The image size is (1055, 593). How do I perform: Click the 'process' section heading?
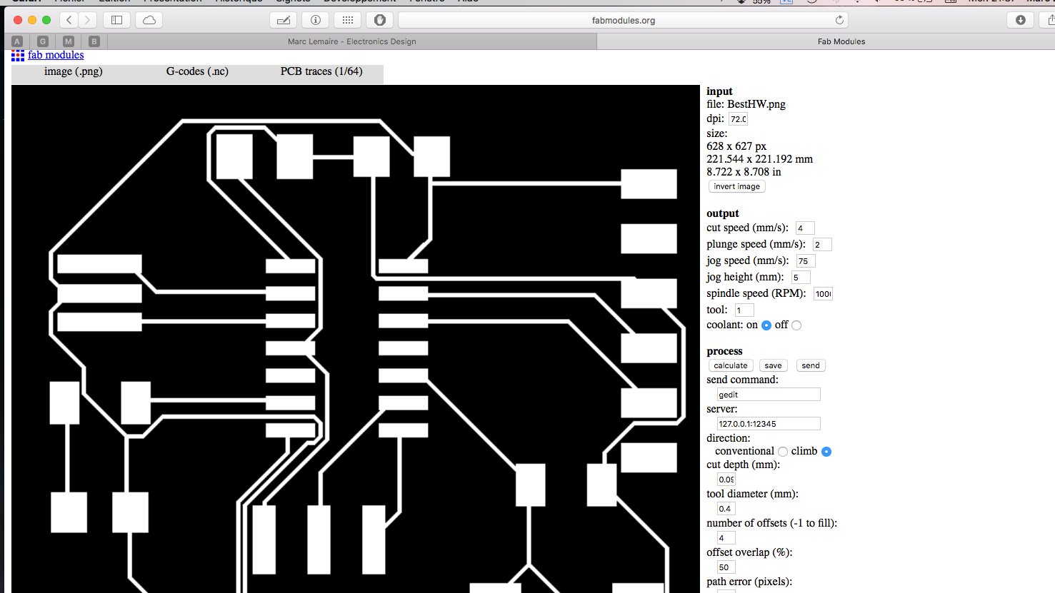[724, 351]
